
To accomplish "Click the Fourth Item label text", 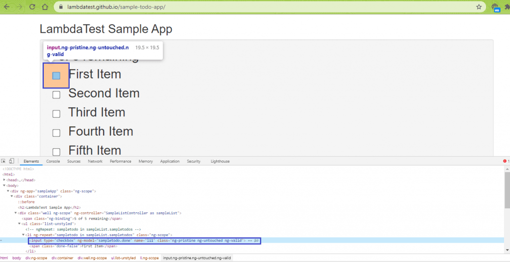I will 101,131.
